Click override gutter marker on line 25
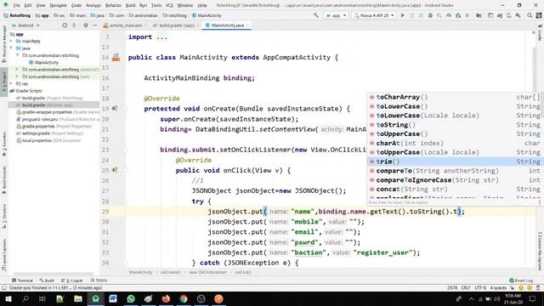Screen dimensions: 544x306 tap(115, 170)
